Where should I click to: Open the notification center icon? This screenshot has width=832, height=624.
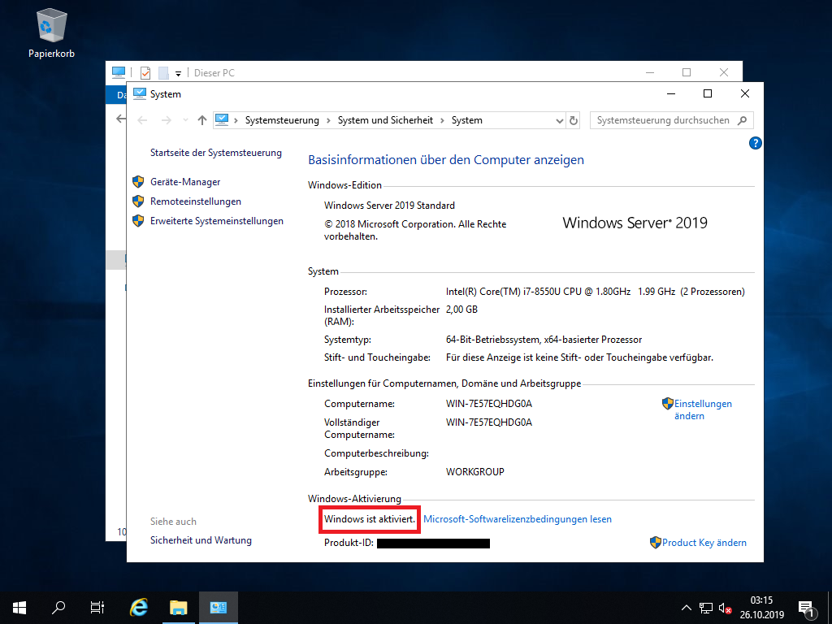(x=807, y=607)
